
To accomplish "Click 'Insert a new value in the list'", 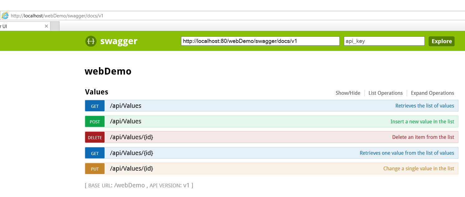I will 422,121.
